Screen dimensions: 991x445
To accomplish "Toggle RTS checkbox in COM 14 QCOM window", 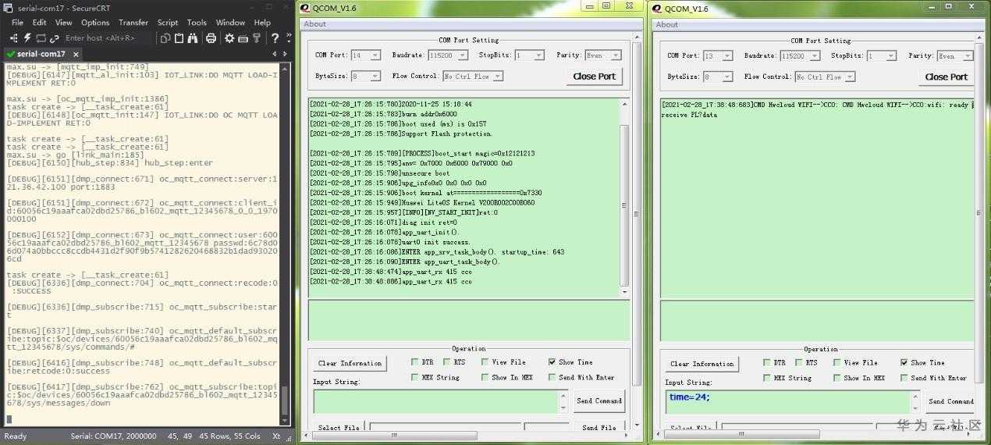I will [447, 362].
